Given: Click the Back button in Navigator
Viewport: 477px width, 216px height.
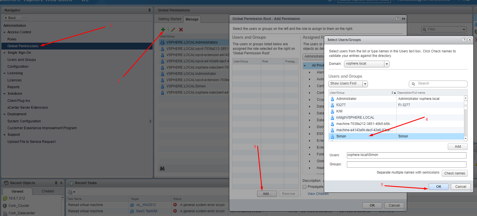Looking at the screenshot, I should tap(12, 18).
